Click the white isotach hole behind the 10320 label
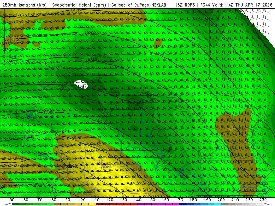Screen dimensions: 275x206 click(x=80, y=84)
